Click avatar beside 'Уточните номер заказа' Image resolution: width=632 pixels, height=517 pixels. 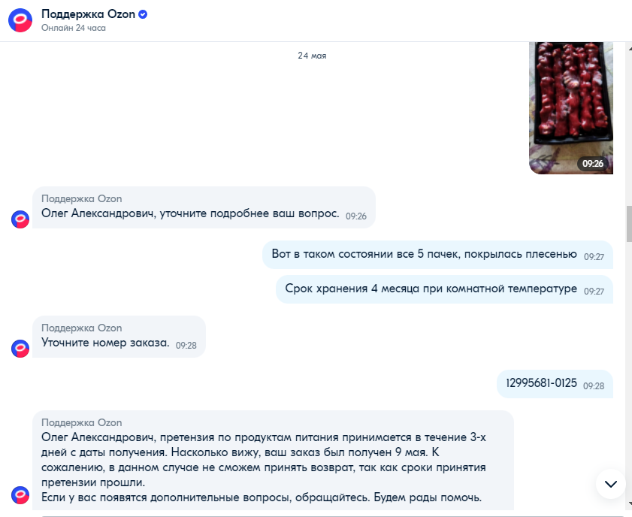20,349
